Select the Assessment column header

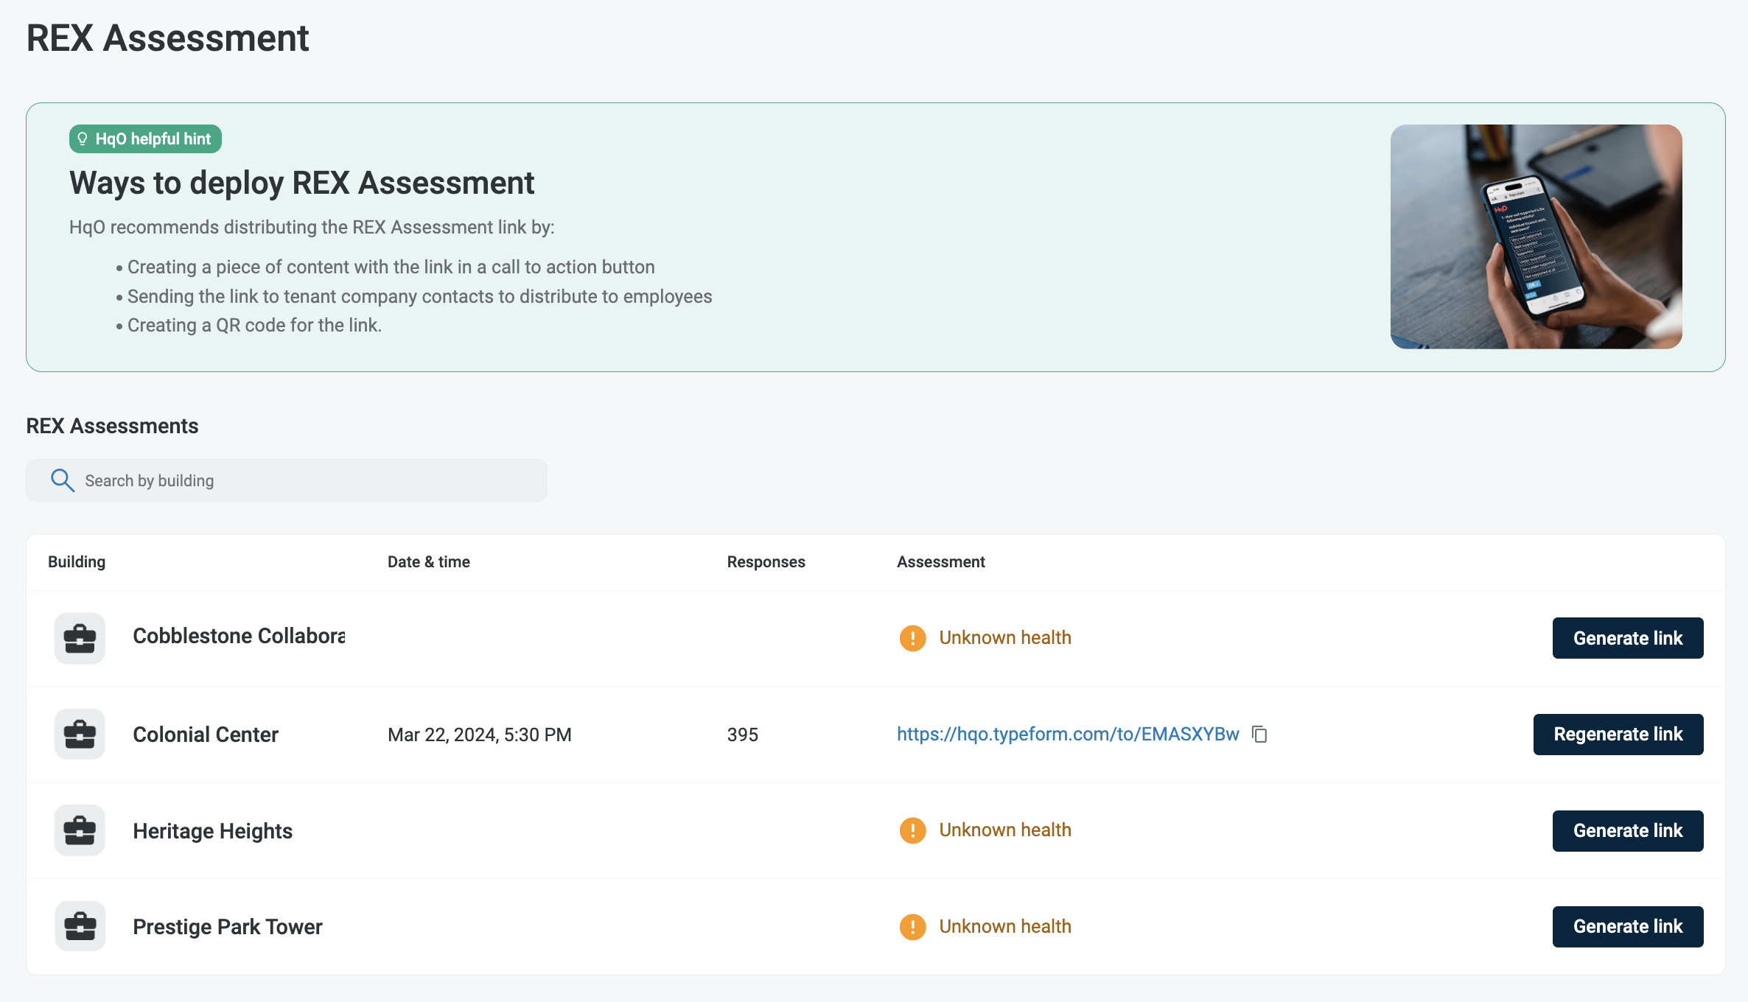941,562
